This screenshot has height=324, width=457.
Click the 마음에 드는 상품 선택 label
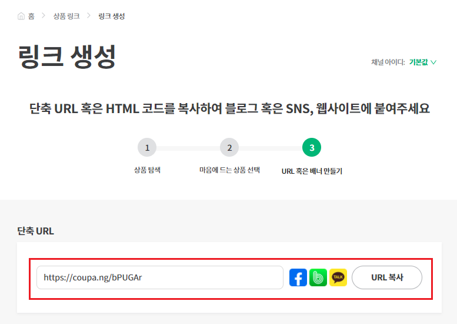(x=229, y=170)
